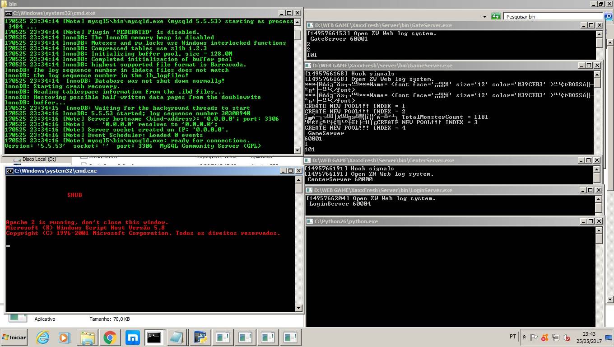This screenshot has height=347, width=614.
Task: Switch to Python taskbar button
Action: coord(200,337)
